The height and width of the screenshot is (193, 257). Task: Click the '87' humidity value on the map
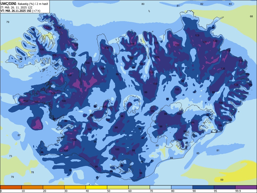[x=19, y=135]
